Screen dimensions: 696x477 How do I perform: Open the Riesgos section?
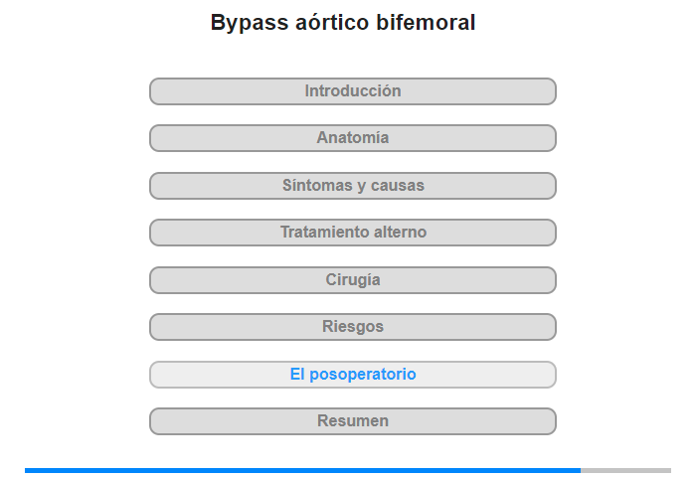pos(352,327)
